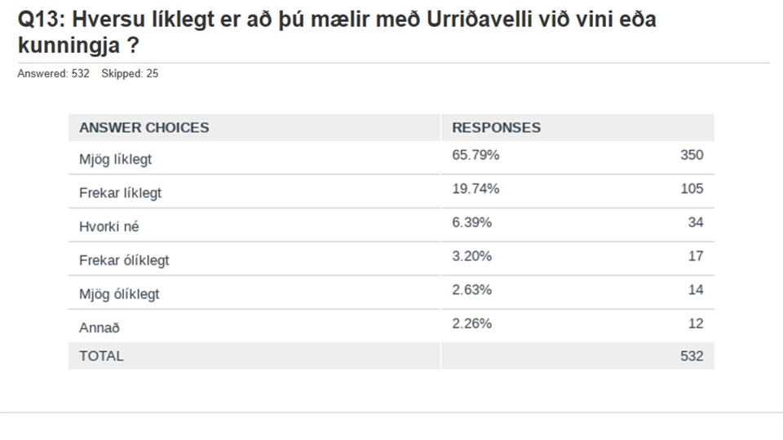Select the 'Frekar líklegt' answer row
This screenshot has height=440, width=783.
click(391, 191)
